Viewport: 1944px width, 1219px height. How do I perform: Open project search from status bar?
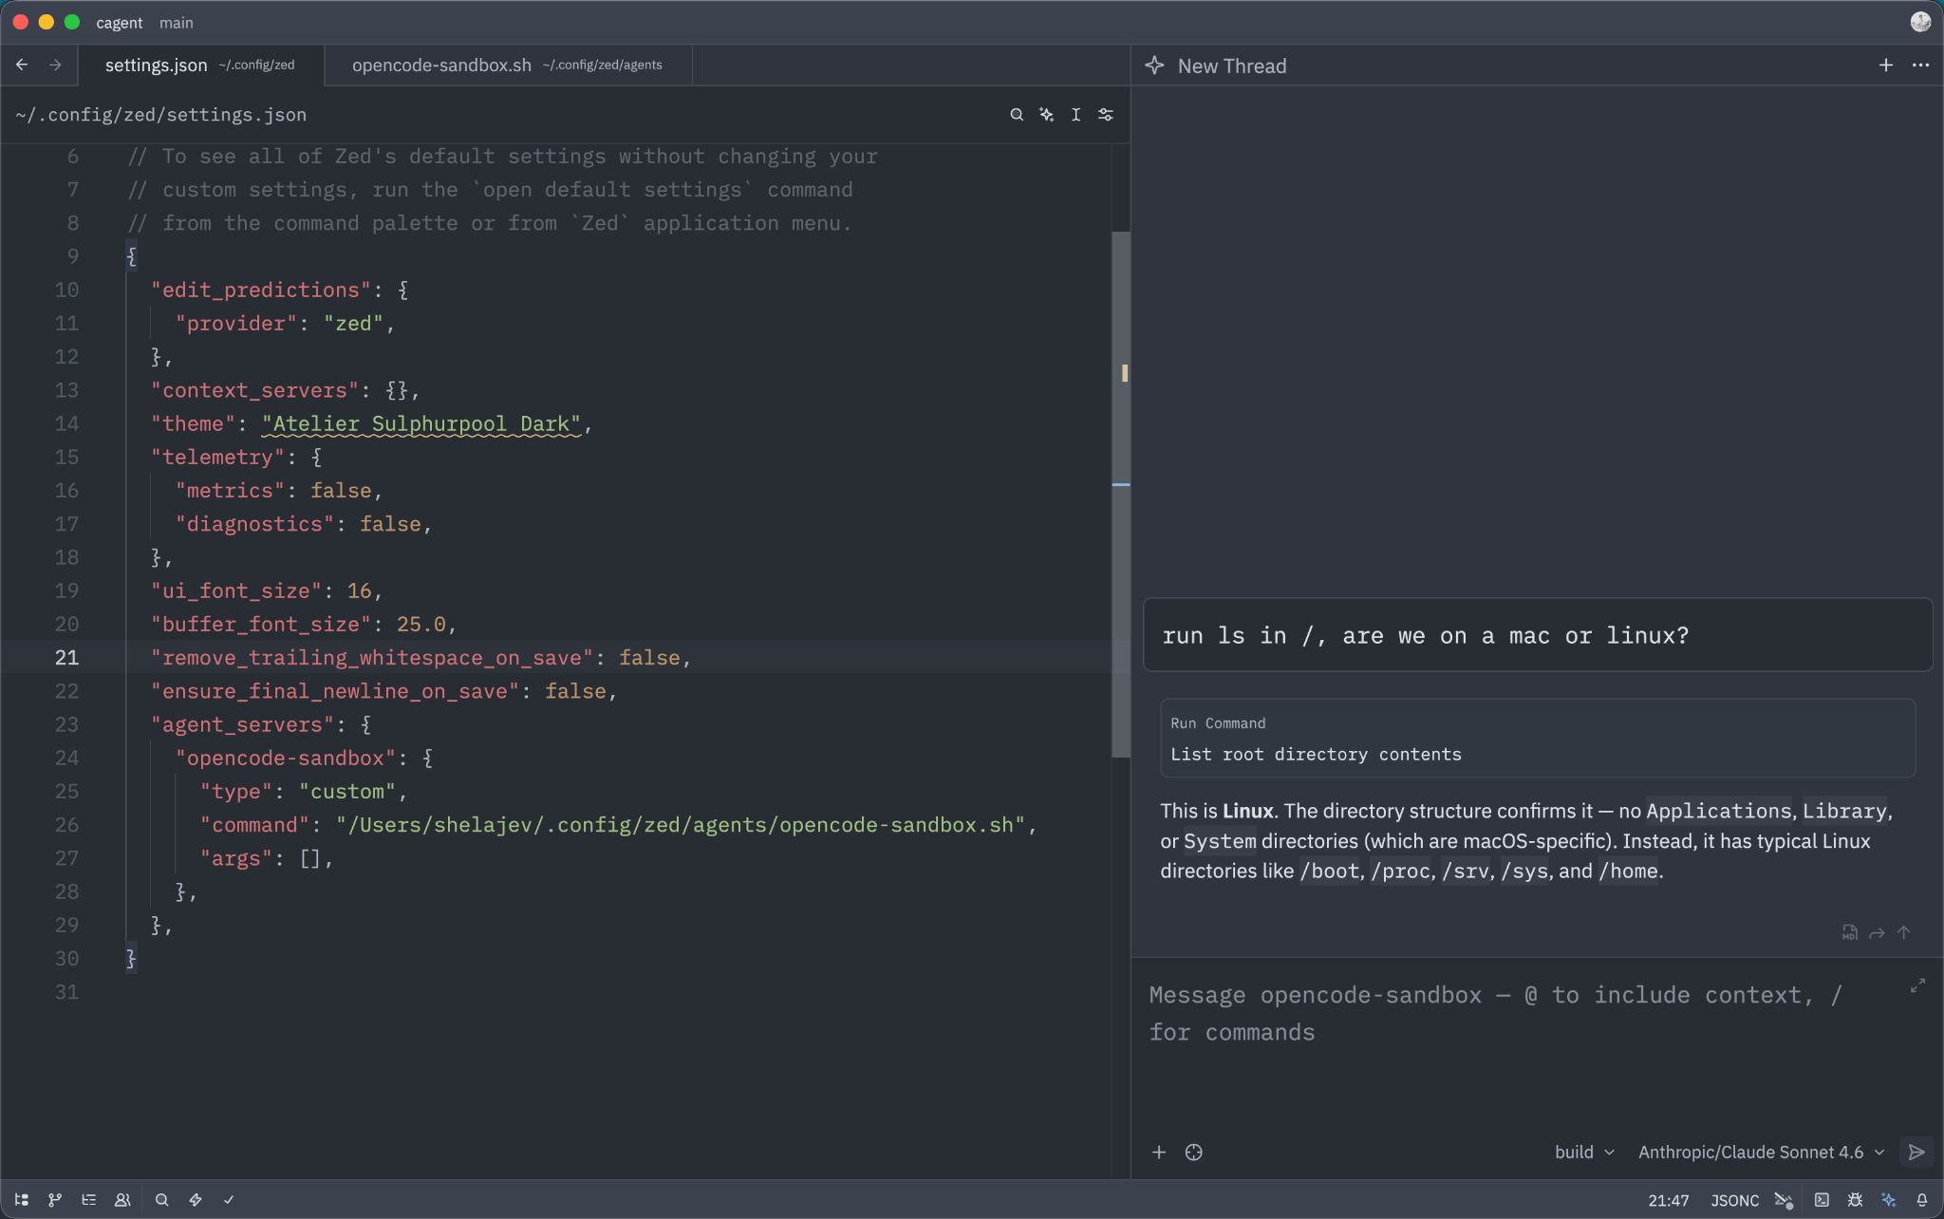pyautogui.click(x=162, y=1200)
